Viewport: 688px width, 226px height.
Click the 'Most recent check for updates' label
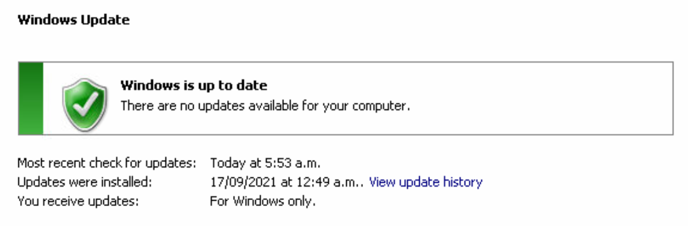pos(107,162)
